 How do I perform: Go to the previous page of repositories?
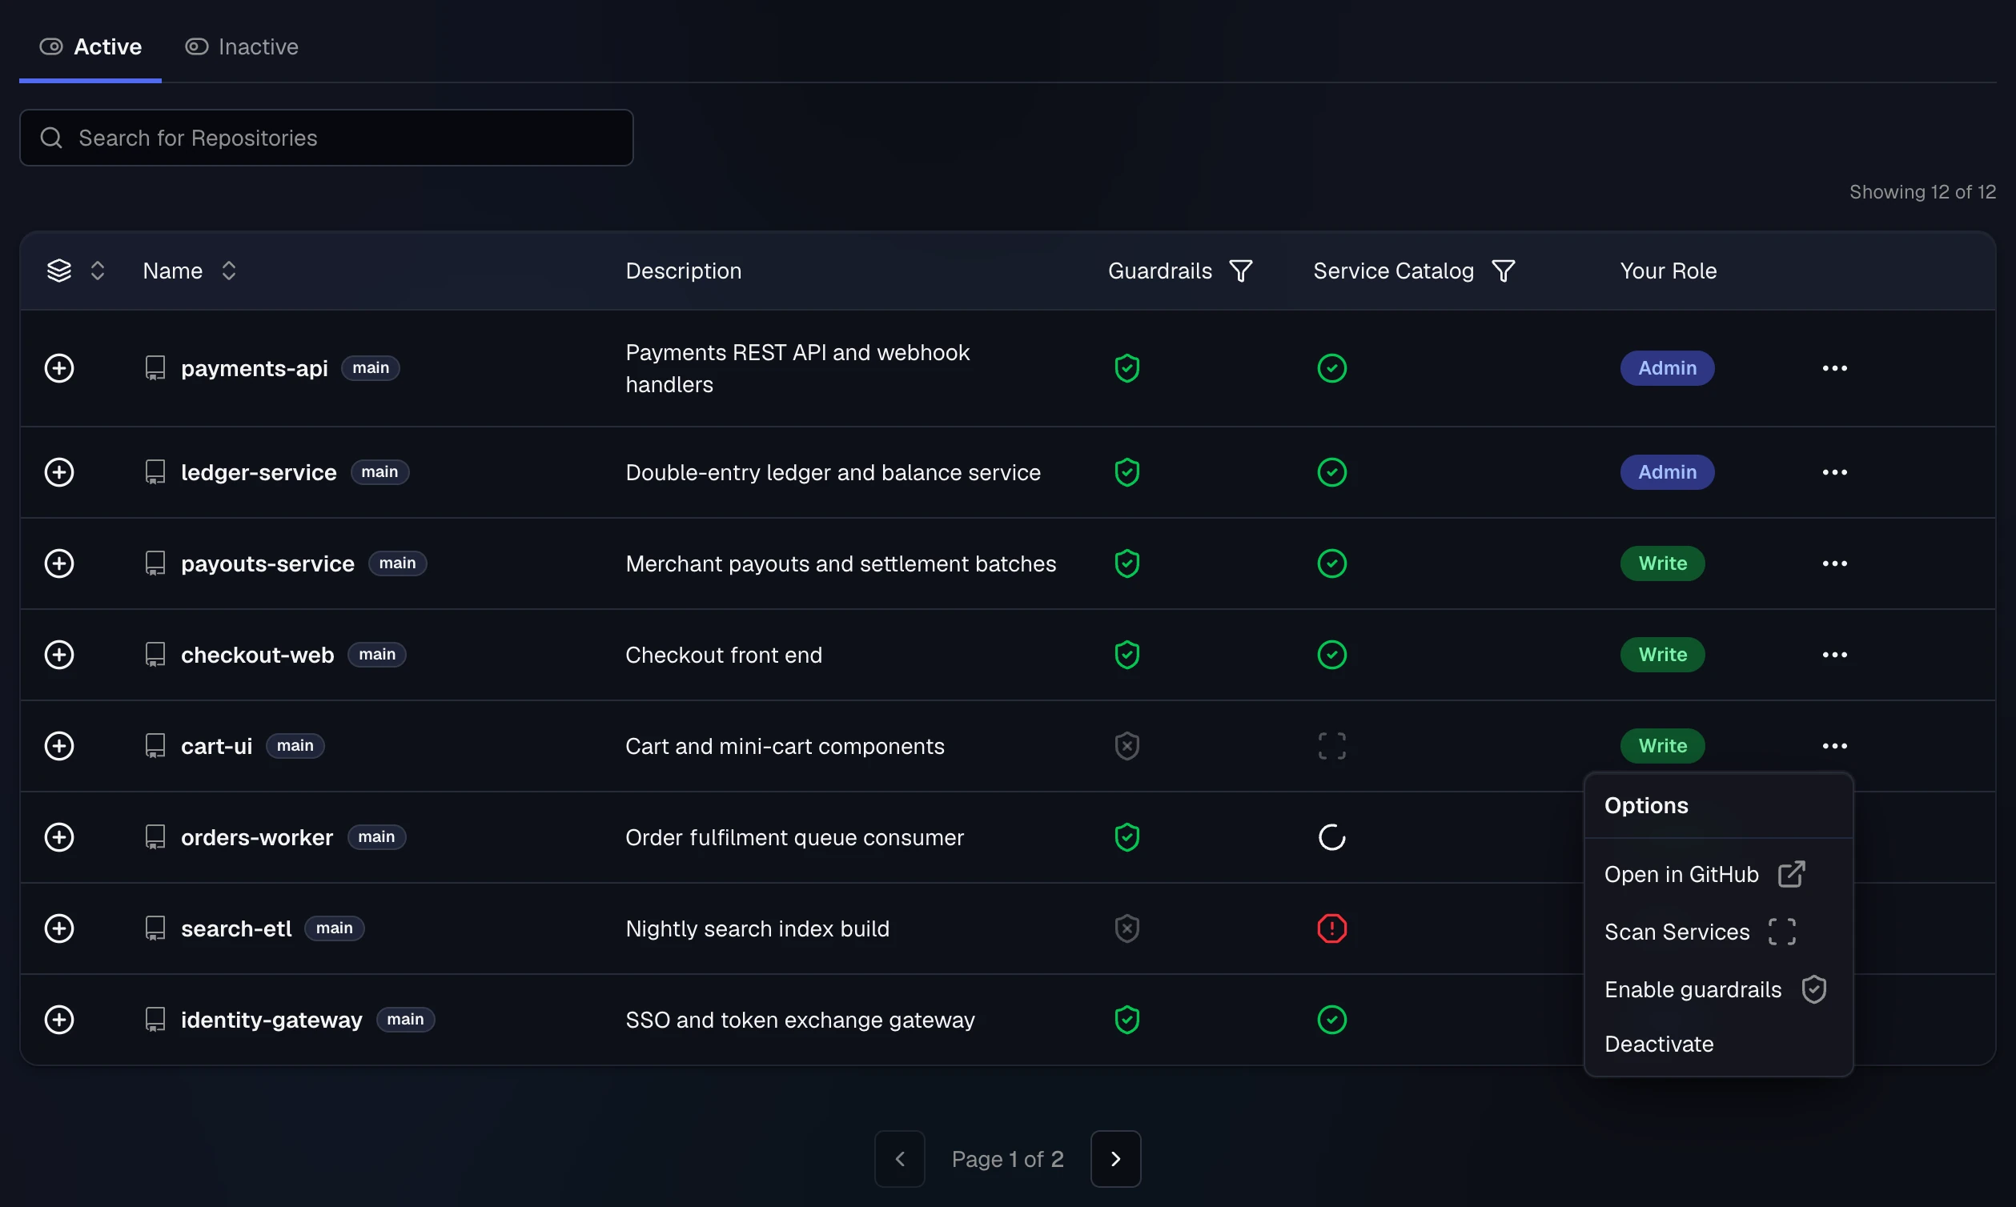click(x=899, y=1158)
